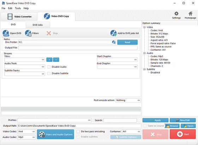Switch to the DVD Jobs tab

coord(37,25)
